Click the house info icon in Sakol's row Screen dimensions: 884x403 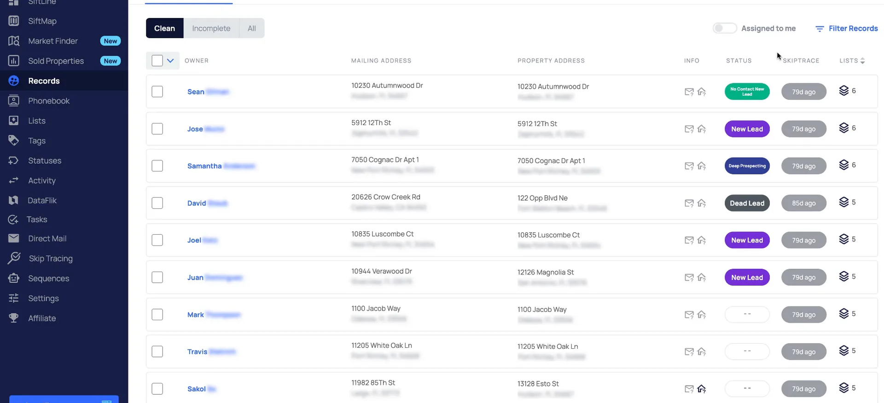[702, 389]
